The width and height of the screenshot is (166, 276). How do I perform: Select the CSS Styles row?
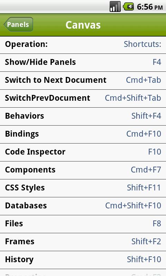click(x=83, y=188)
